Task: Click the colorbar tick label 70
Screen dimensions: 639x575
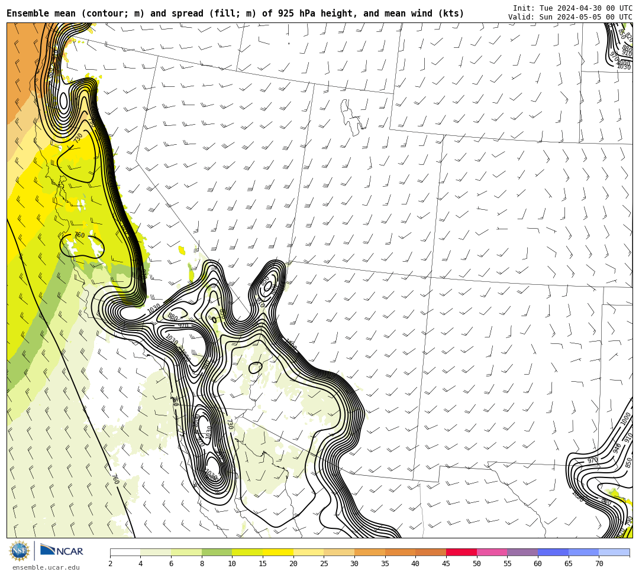Action: click(599, 564)
